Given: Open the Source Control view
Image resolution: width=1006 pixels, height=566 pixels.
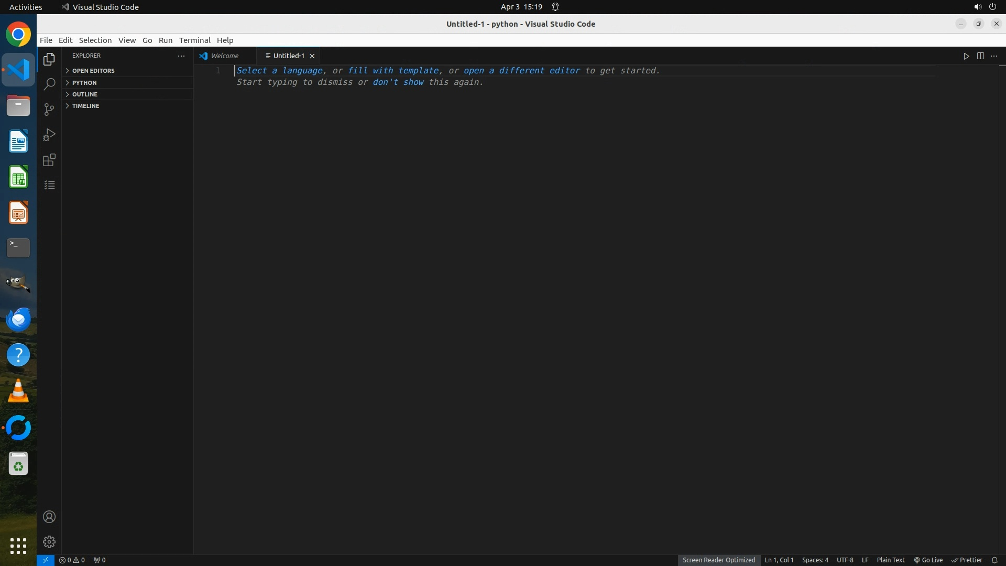Looking at the screenshot, I should point(49,110).
